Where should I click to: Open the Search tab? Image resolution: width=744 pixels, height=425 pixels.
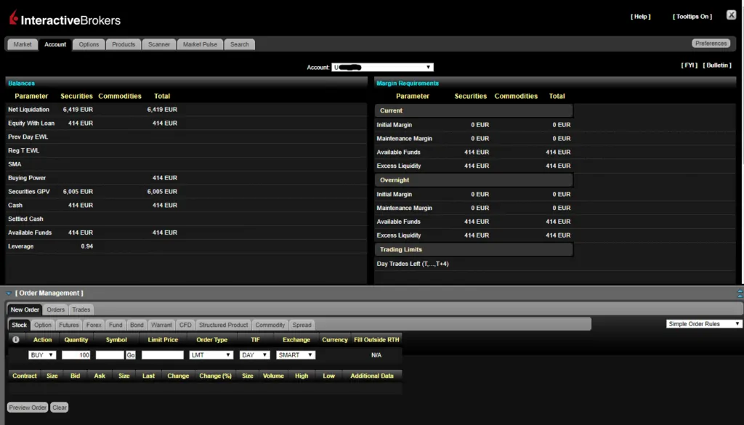(240, 44)
